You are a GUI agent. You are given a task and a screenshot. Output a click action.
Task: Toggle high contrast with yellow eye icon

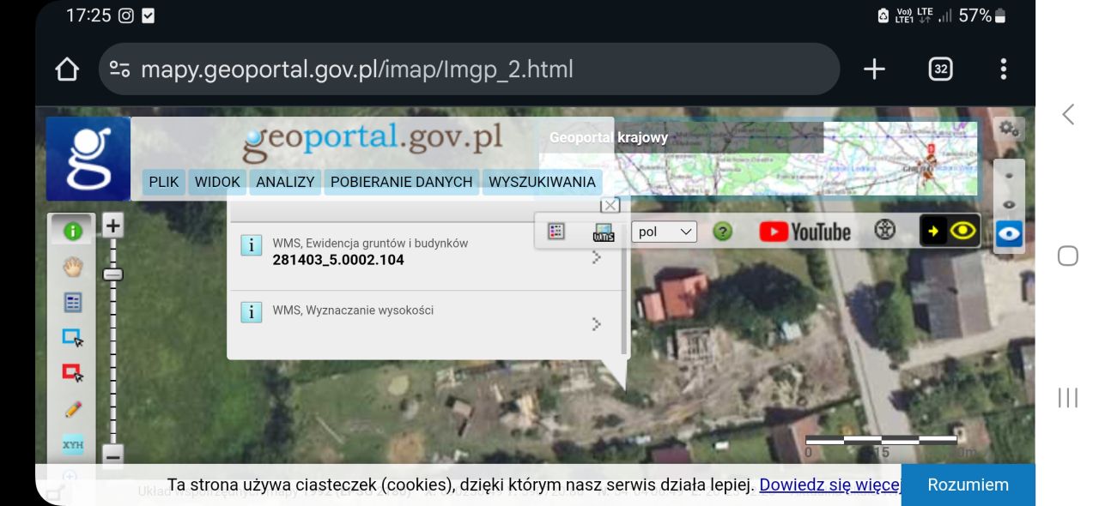click(x=965, y=231)
